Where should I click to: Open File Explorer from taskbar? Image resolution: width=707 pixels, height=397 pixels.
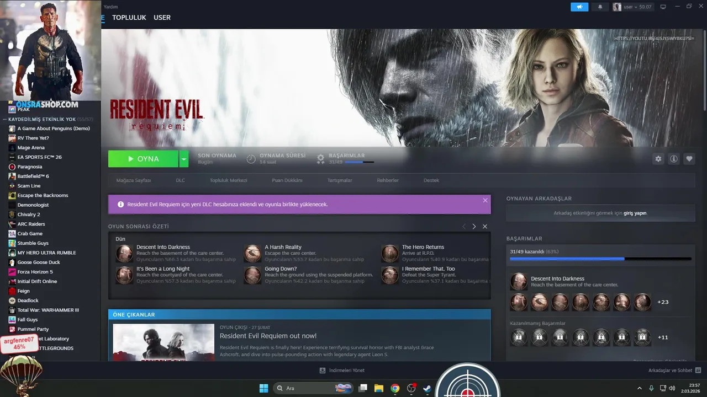click(x=379, y=388)
